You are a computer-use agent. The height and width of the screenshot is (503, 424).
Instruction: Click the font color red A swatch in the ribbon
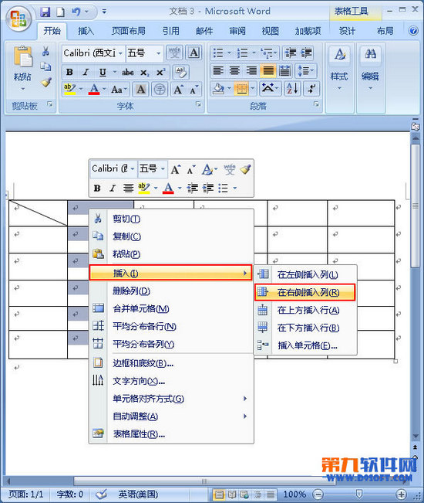(94, 89)
